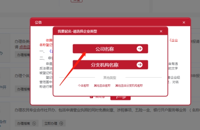Click the arrow icon on 分支机构名称
The height and width of the screenshot is (130, 200).
[x=140, y=65]
